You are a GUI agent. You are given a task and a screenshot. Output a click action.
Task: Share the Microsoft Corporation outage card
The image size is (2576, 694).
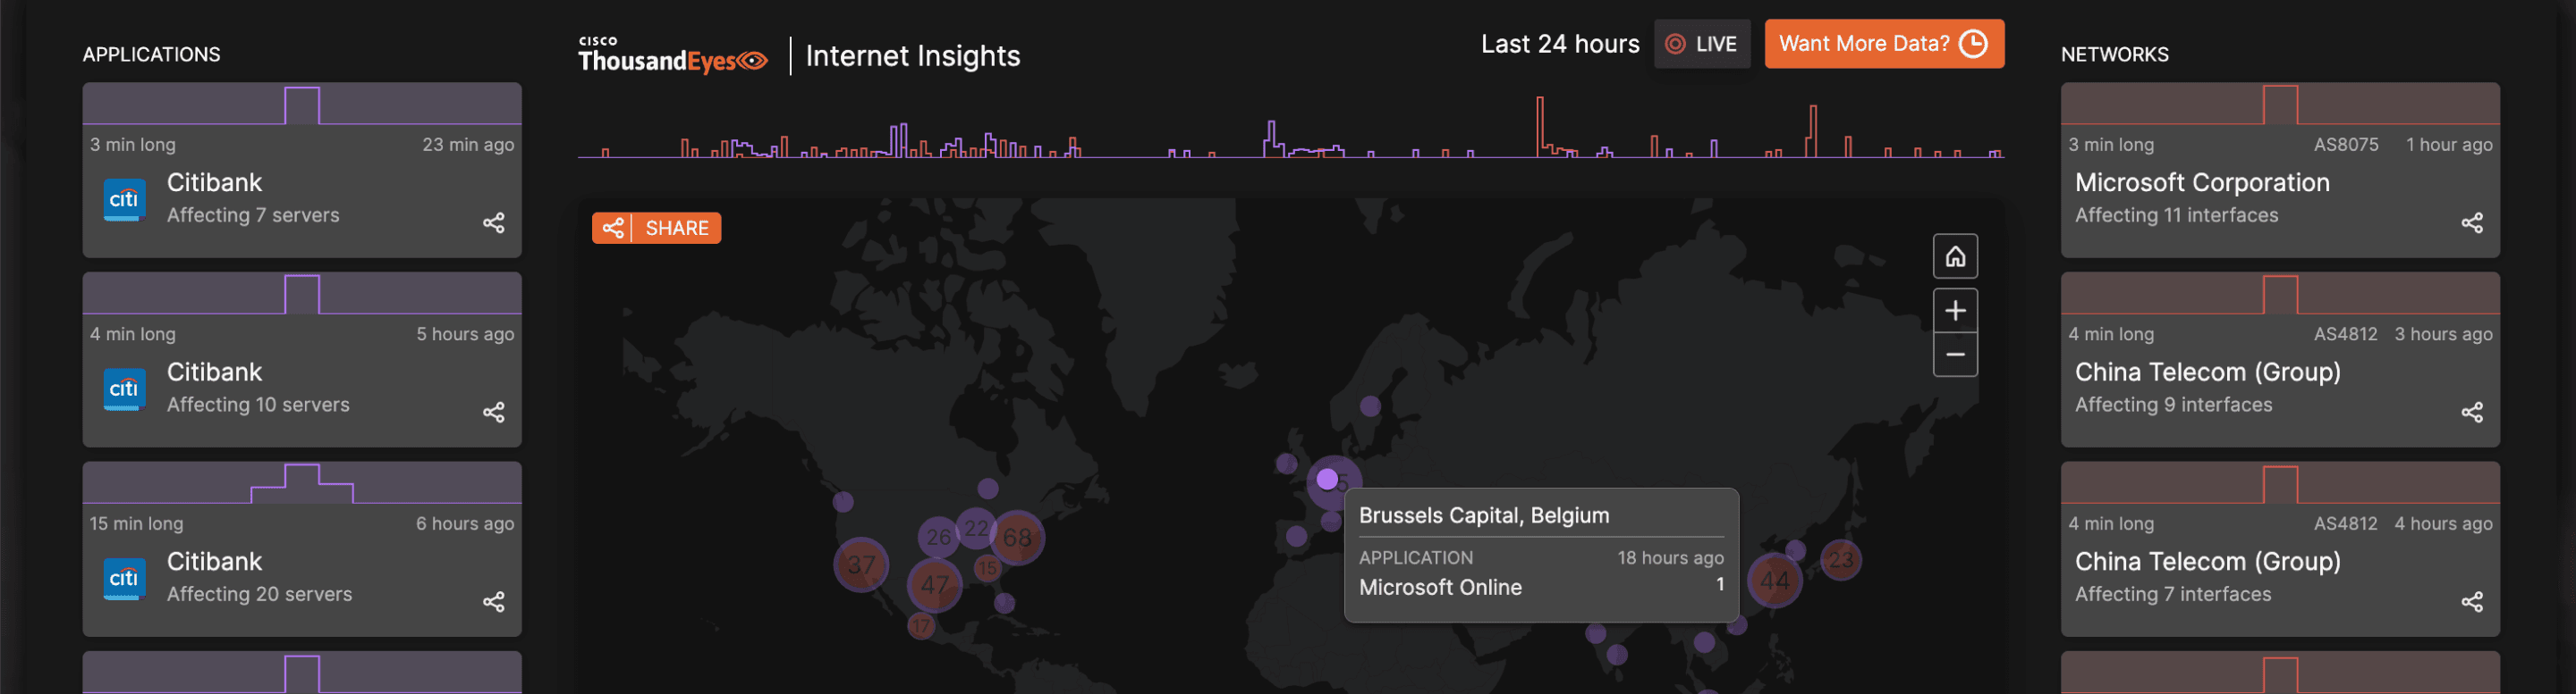click(x=2472, y=222)
